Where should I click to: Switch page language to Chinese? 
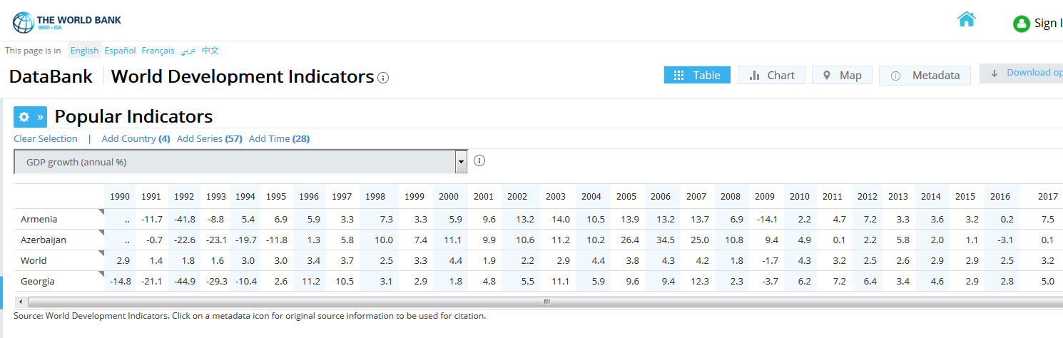210,51
